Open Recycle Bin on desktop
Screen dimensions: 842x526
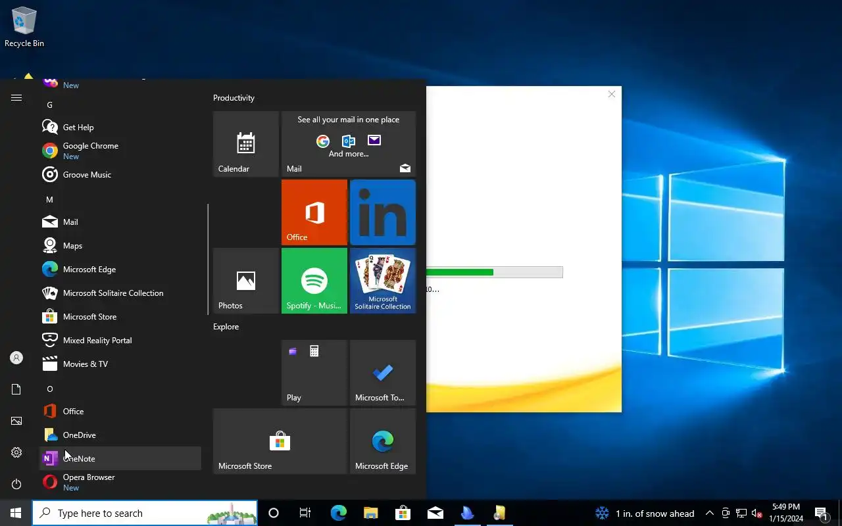[x=24, y=27]
